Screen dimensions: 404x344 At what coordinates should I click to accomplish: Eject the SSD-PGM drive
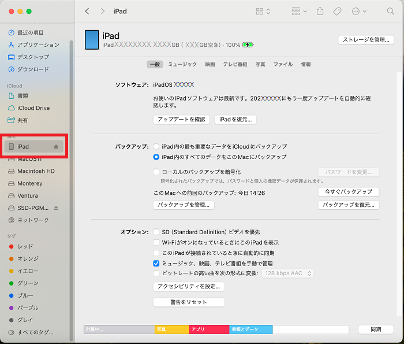click(x=56, y=208)
